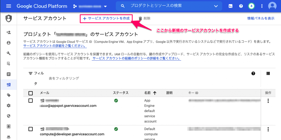Sort by ステータス column header
The image size is (281, 140).
point(121,93)
